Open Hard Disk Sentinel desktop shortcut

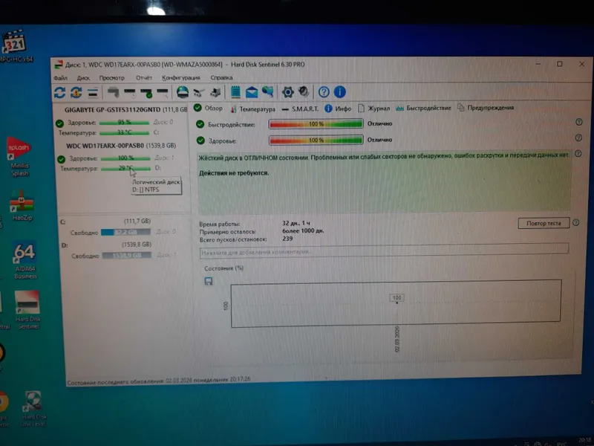[27, 310]
